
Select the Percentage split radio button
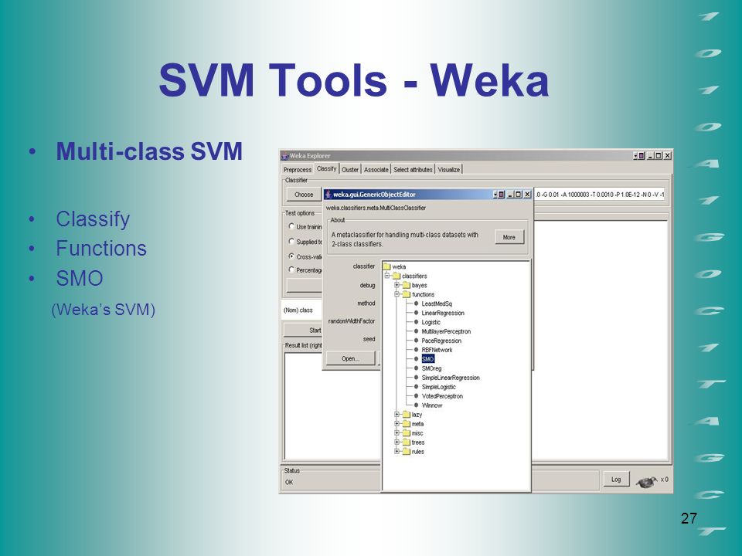click(291, 270)
